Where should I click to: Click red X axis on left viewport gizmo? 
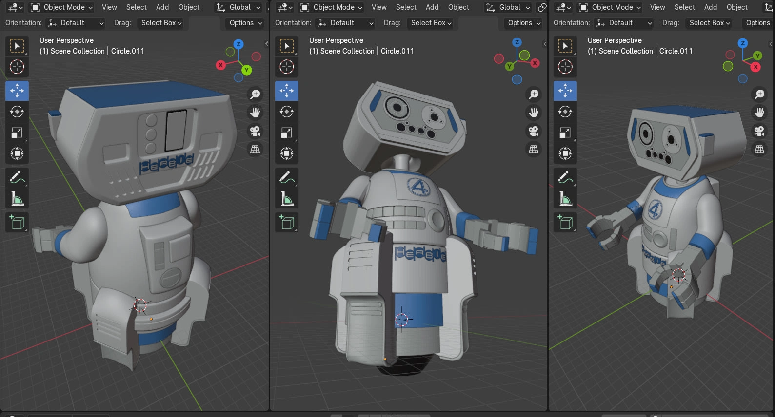[221, 65]
